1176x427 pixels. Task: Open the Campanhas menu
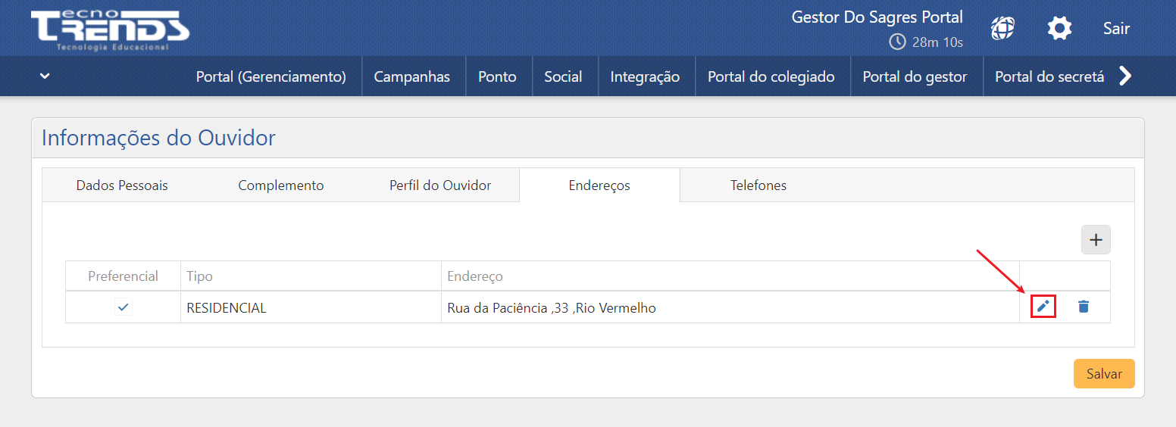[411, 76]
